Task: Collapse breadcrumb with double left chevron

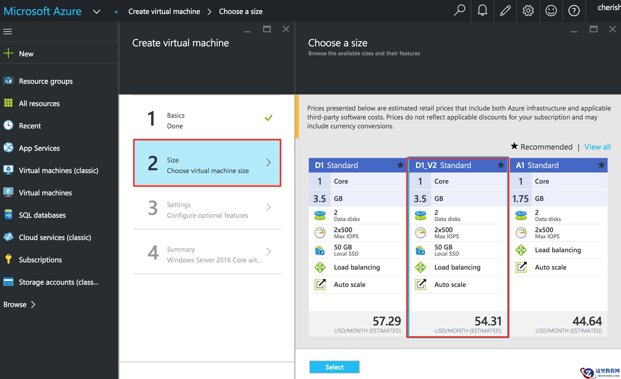Action: (x=116, y=12)
